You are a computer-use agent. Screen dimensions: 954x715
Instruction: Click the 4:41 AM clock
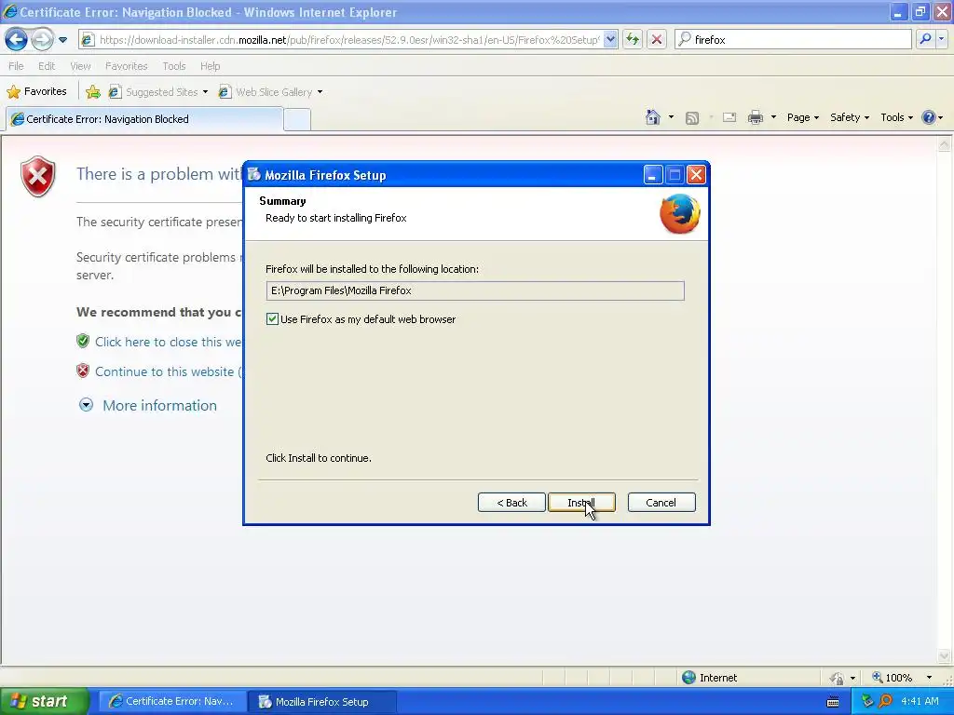pos(920,702)
